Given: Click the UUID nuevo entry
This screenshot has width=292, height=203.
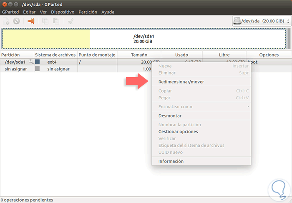Looking at the screenshot, I should click(x=201, y=152).
